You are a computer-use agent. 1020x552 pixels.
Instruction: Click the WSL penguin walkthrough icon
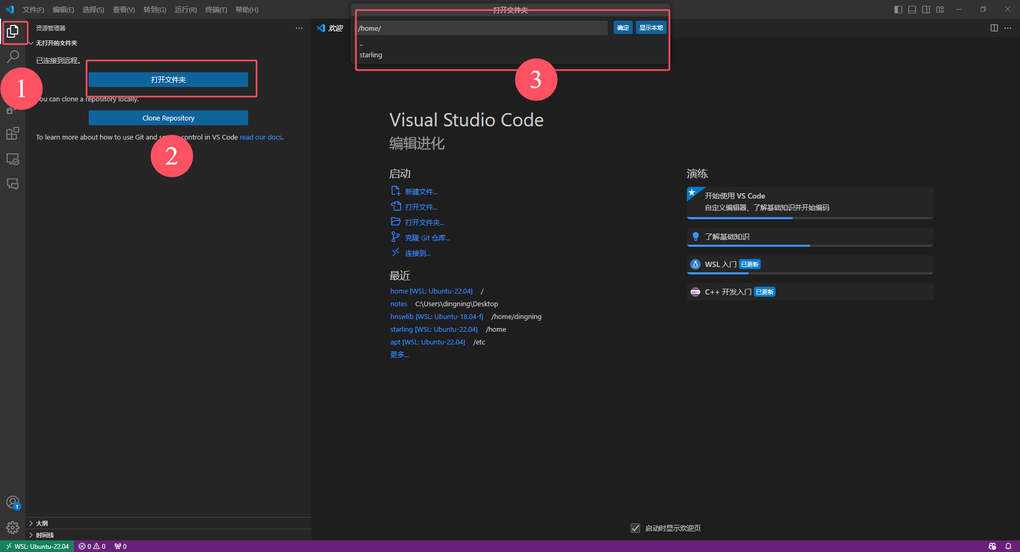pyautogui.click(x=695, y=264)
